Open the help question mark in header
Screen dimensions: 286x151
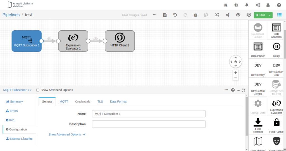279,5
